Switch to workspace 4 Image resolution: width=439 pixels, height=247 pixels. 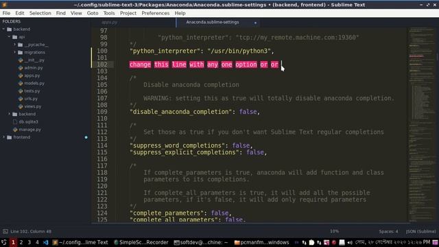[37, 242]
